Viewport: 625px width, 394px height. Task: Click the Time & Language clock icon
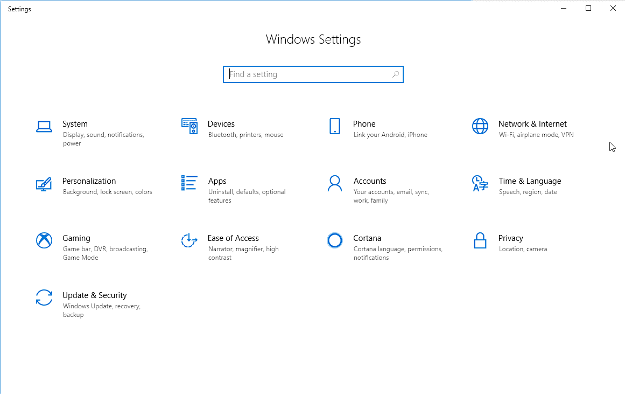tap(480, 183)
